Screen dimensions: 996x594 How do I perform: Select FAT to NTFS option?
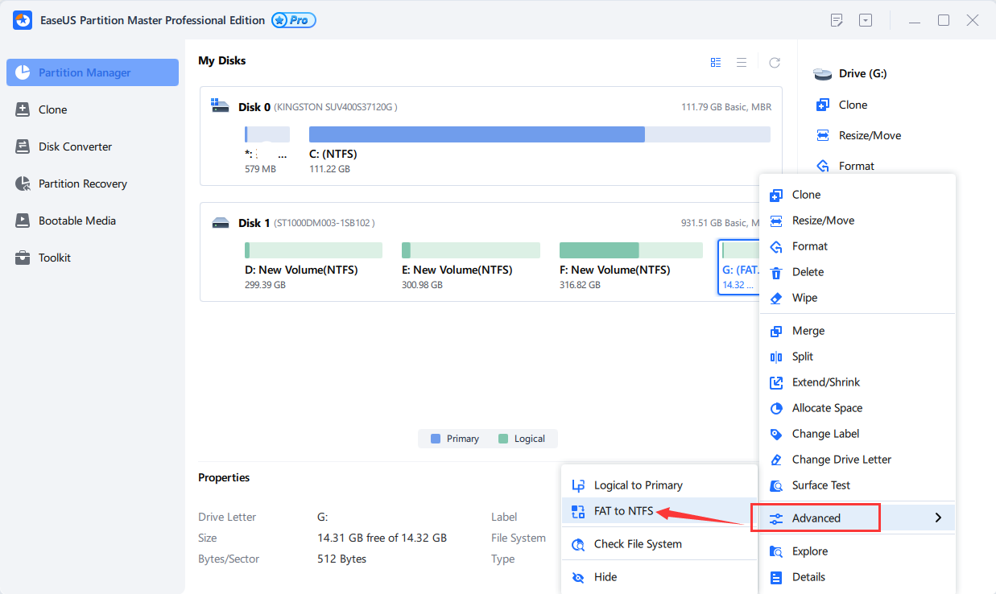coord(623,511)
